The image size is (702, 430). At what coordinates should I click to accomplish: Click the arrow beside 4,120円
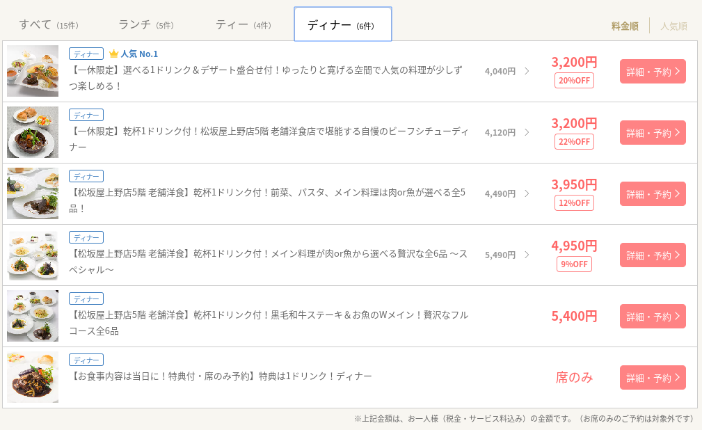pyautogui.click(x=527, y=133)
